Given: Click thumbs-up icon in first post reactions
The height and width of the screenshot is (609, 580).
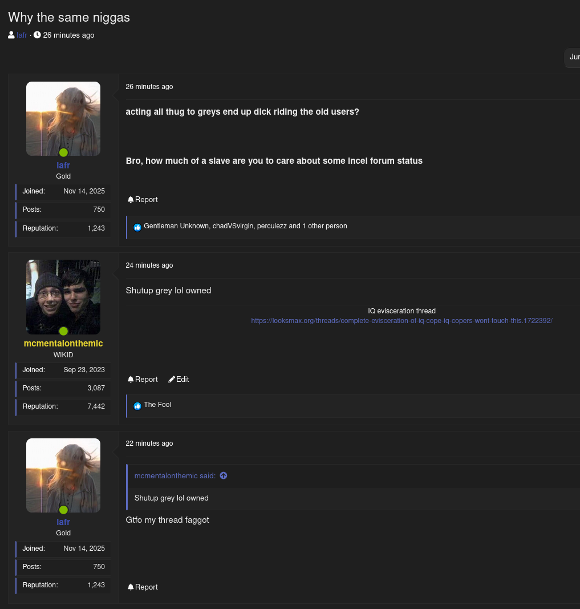Looking at the screenshot, I should pyautogui.click(x=137, y=227).
